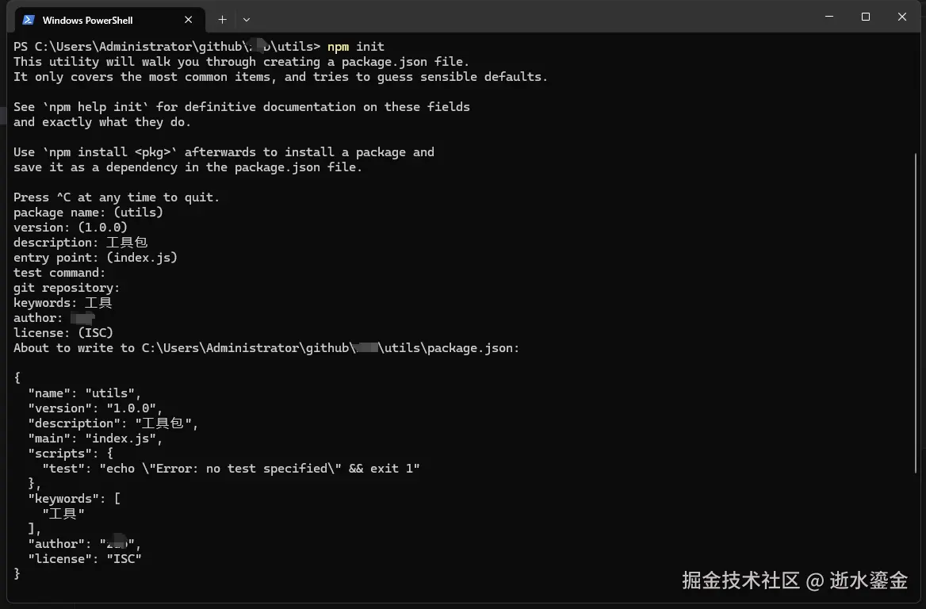This screenshot has width=926, height=609.
Task: Minimize the terminal window
Action: (x=829, y=17)
